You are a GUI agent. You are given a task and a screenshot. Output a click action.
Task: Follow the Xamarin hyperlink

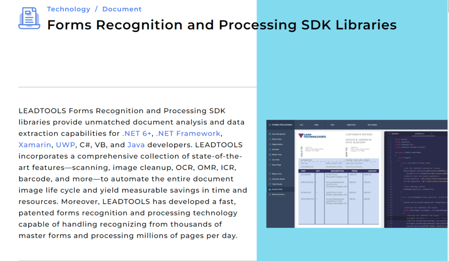35,145
